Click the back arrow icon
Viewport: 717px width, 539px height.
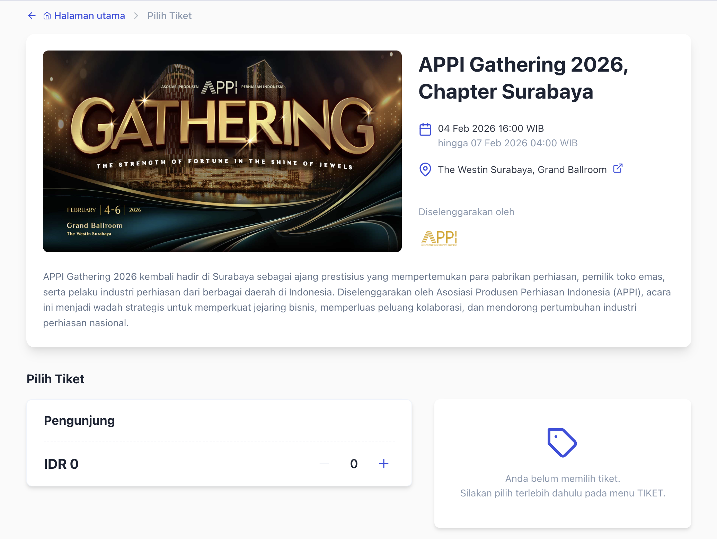pyautogui.click(x=32, y=16)
